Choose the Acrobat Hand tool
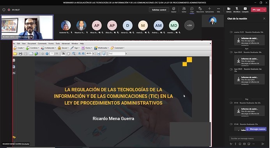The height and width of the screenshot is (148, 271). coord(69,54)
